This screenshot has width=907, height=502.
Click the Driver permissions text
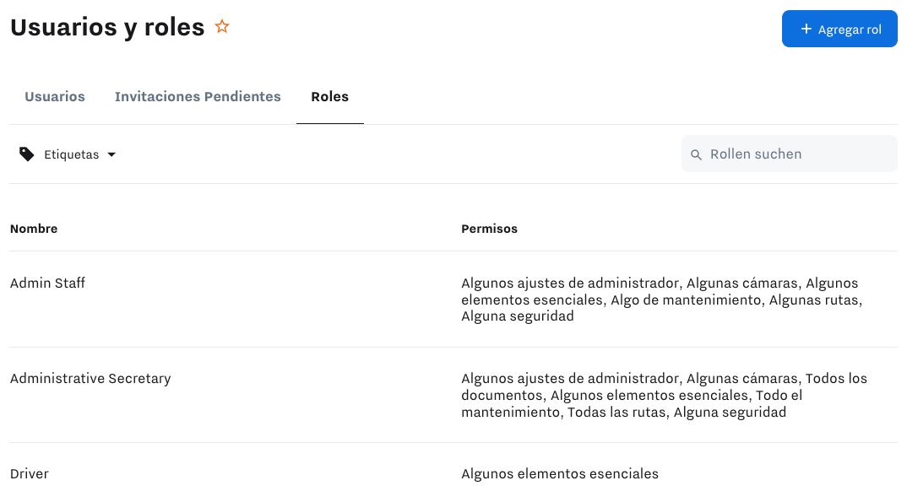[x=559, y=474]
